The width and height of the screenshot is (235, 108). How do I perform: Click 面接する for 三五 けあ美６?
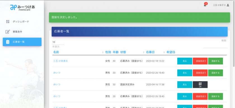click(215, 61)
